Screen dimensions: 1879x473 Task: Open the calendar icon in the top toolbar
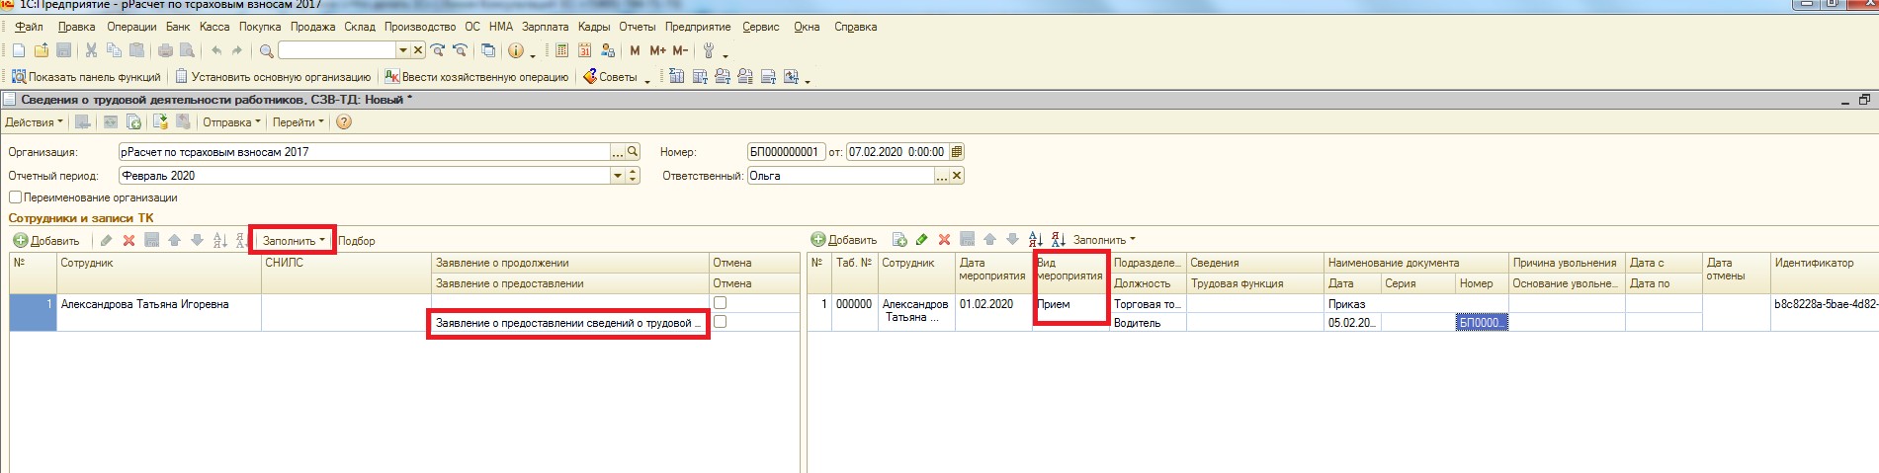point(585,50)
